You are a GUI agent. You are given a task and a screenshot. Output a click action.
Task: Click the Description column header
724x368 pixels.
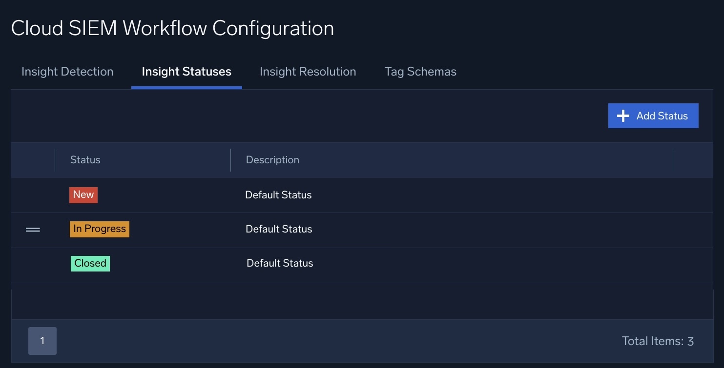click(272, 160)
